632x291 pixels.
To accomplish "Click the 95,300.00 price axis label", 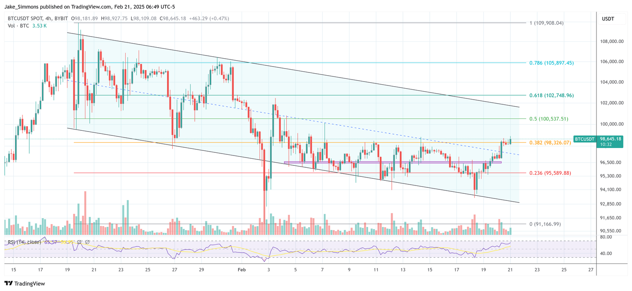I will coord(611,176).
